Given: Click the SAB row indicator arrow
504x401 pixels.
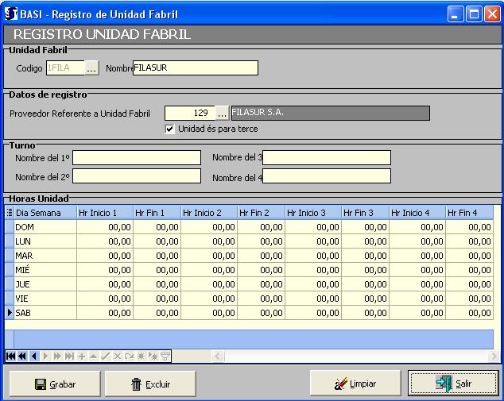Looking at the screenshot, I should (10, 313).
